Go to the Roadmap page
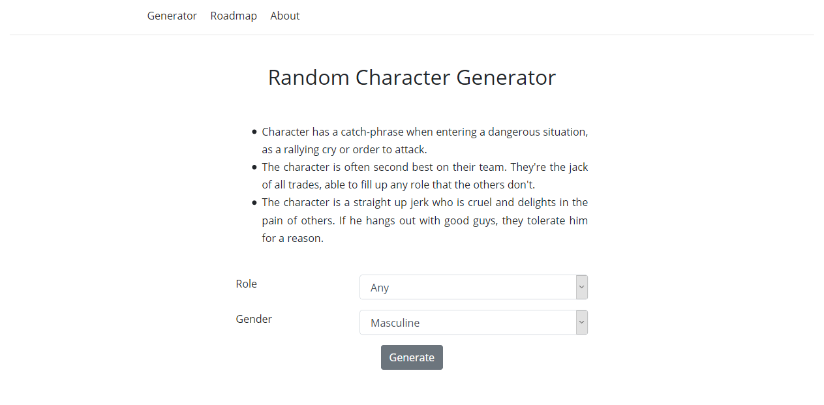Image resolution: width=824 pixels, height=405 pixels. click(x=234, y=16)
